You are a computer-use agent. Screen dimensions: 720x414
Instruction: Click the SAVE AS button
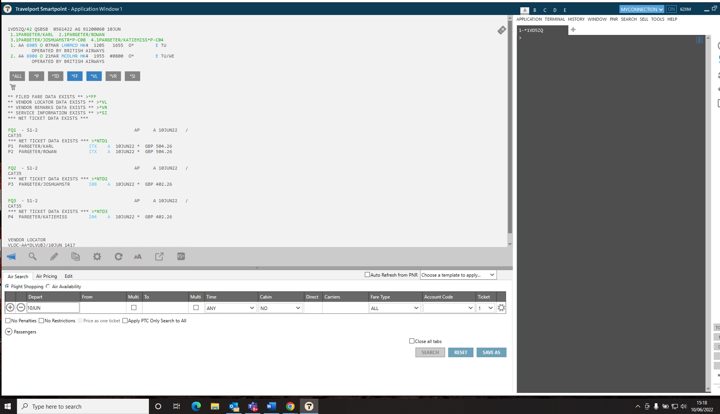(x=492, y=353)
